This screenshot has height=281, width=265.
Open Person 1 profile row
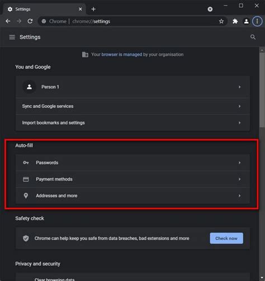132,87
